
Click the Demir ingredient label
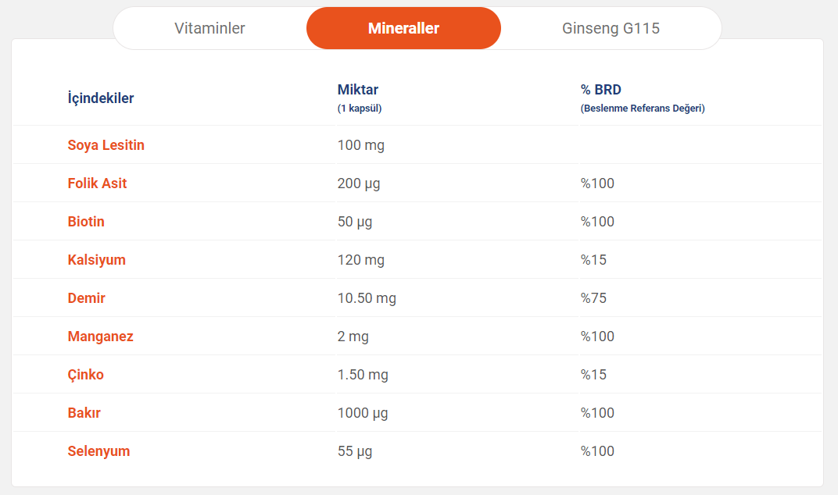coord(87,298)
